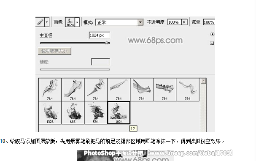Select the second 764 smoke brush preset

pos(73,90)
